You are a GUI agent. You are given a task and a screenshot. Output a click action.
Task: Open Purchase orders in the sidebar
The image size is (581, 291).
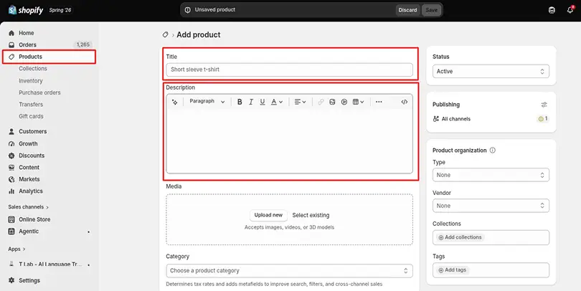click(39, 92)
